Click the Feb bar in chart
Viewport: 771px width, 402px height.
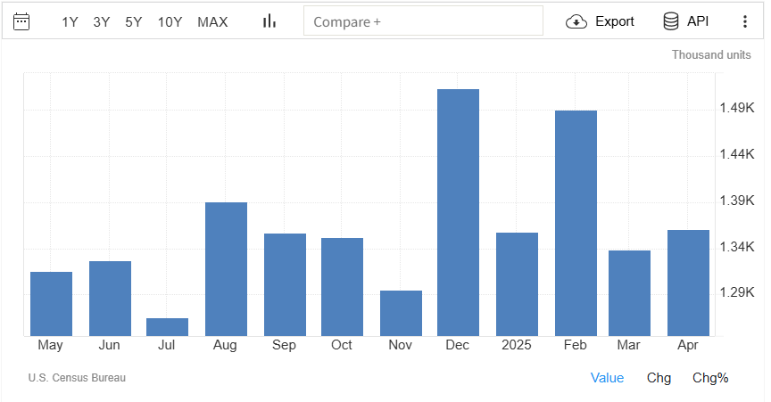(x=576, y=223)
